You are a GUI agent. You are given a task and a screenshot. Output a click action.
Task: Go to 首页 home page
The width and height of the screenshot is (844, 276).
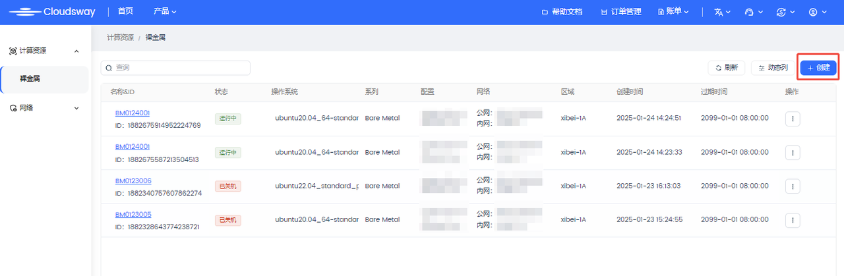click(x=125, y=12)
